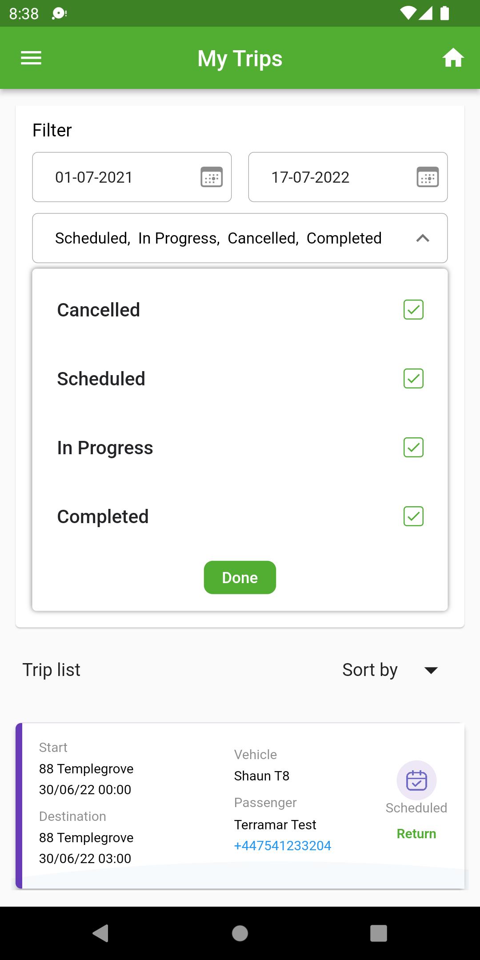Select the In Progress option label
Viewport: 480px width, 960px height.
[x=105, y=448]
